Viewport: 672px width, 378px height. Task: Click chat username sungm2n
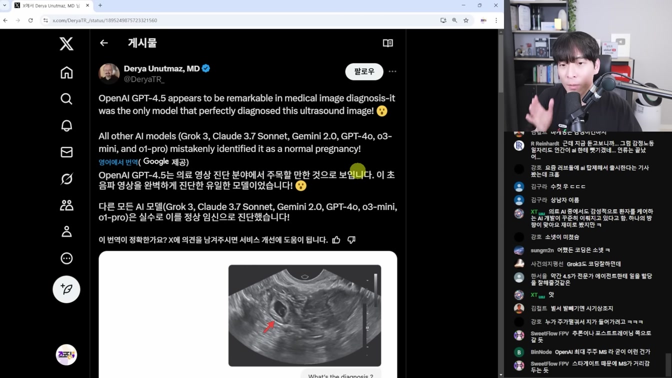click(x=542, y=250)
